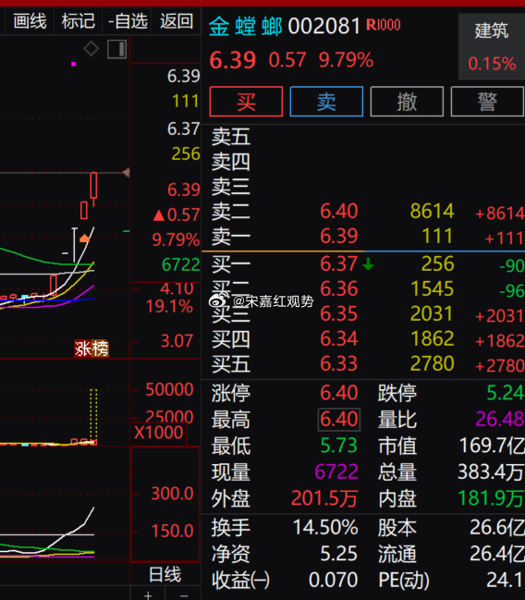Click the 跌停 price 5.24
This screenshot has height=600, width=525.
(505, 393)
